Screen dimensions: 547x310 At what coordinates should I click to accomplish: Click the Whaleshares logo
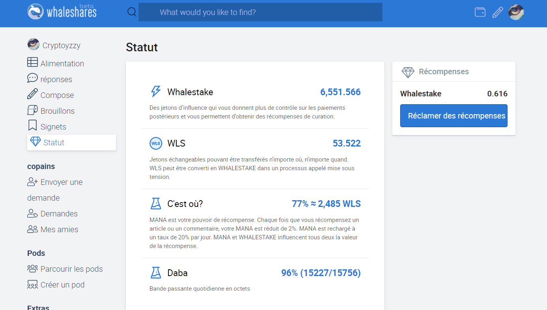point(62,11)
